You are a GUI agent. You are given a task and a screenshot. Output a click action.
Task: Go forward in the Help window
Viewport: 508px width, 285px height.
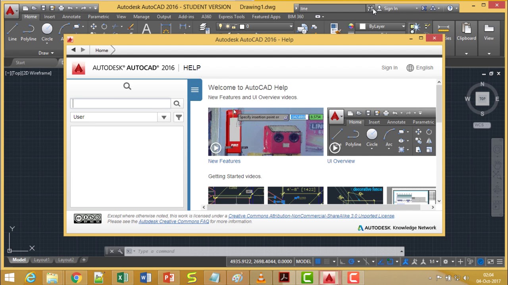pos(83,50)
